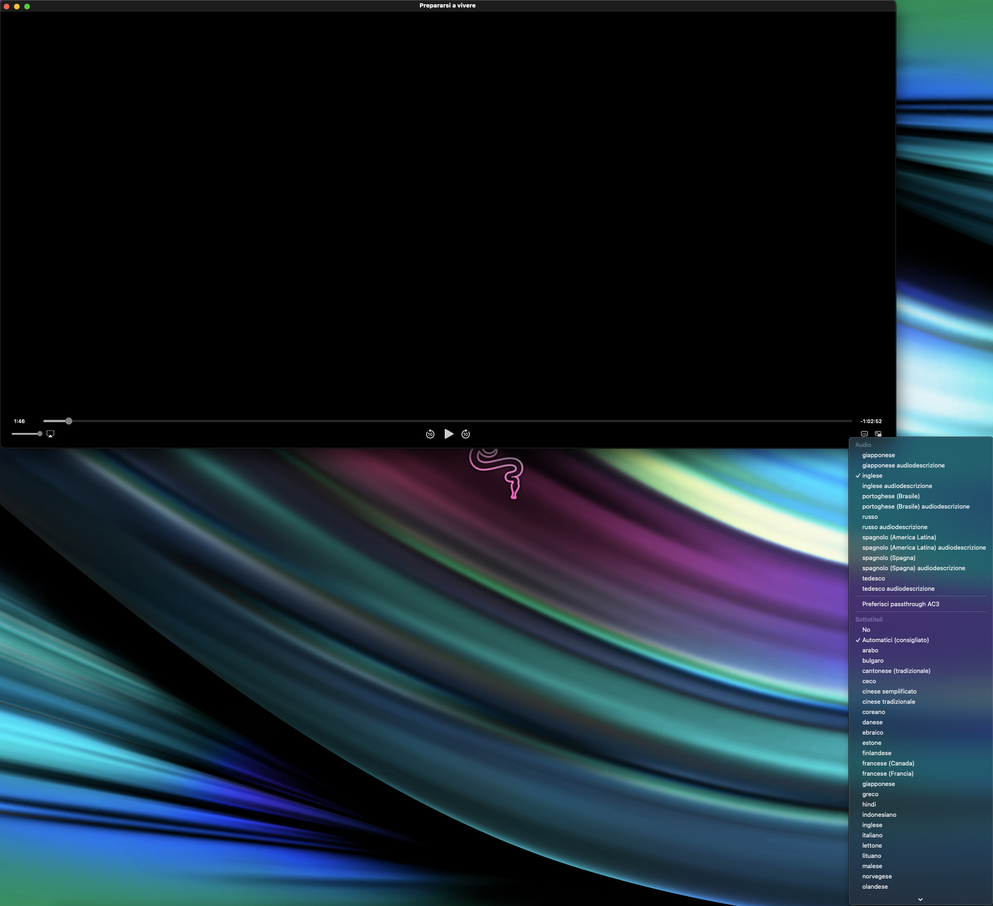Click the play button
The height and width of the screenshot is (906, 993).
(x=448, y=434)
